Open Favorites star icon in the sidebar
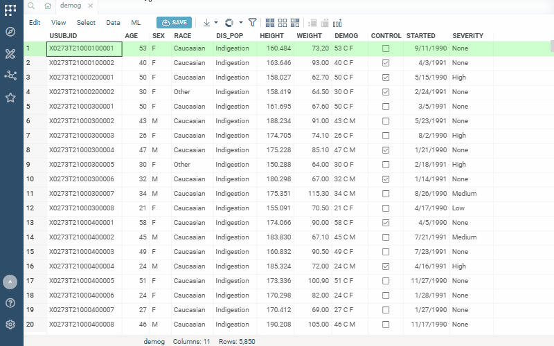Screen dimensions: 554x346 coord(10,98)
